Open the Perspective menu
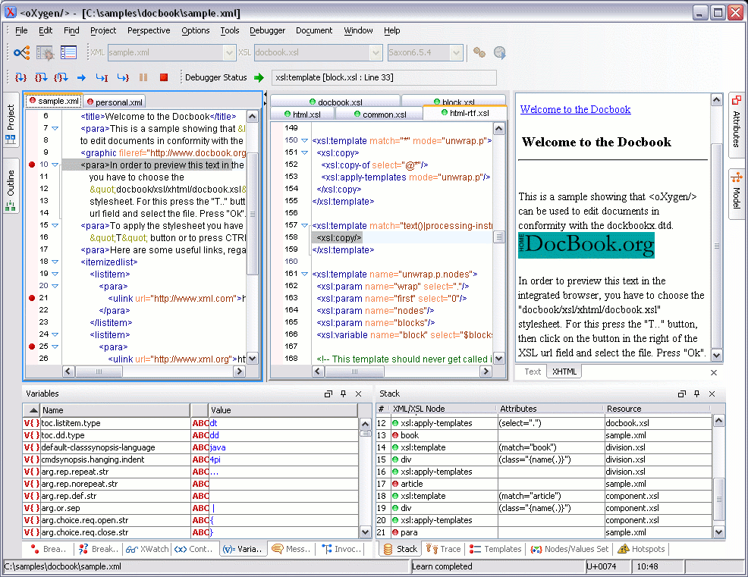 pos(149,30)
